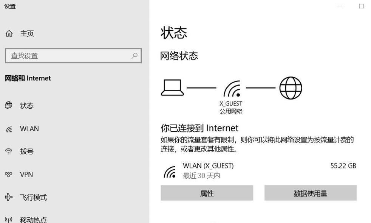The width and height of the screenshot is (371, 223).
Task: Click the WLAN (X_GUEST) connection name
Action: pos(208,165)
